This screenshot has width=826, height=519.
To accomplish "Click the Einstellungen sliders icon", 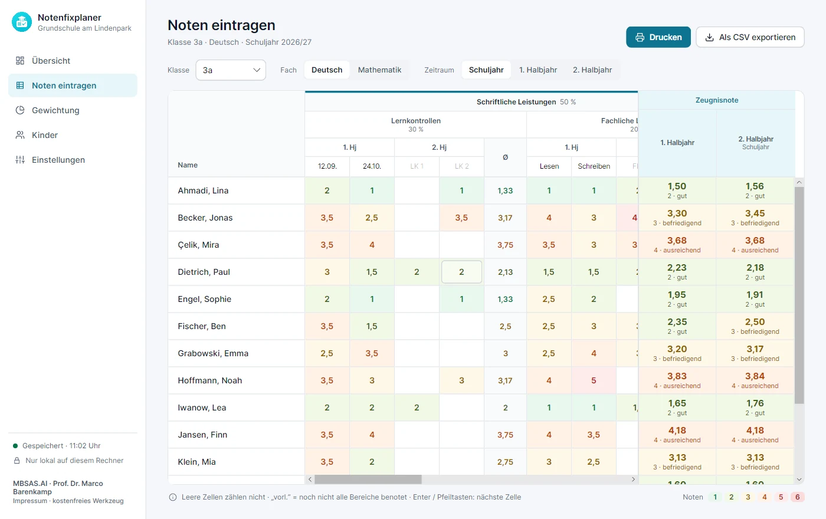I will click(20, 160).
